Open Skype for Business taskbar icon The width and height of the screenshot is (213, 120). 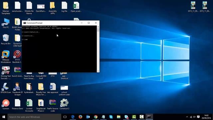[x=126, y=117]
